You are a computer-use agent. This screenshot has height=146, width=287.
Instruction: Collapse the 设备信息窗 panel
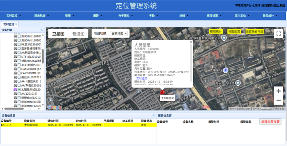(153, 115)
